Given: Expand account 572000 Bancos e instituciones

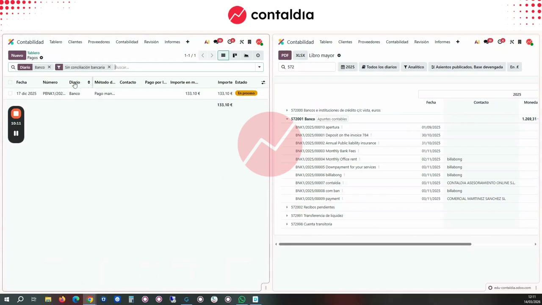Looking at the screenshot, I should pyautogui.click(x=287, y=110).
